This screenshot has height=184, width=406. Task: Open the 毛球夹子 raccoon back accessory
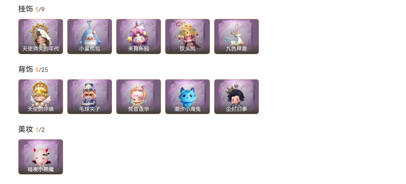coord(90,97)
